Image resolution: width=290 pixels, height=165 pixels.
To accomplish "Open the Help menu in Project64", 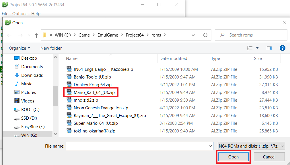I will (36, 14).
